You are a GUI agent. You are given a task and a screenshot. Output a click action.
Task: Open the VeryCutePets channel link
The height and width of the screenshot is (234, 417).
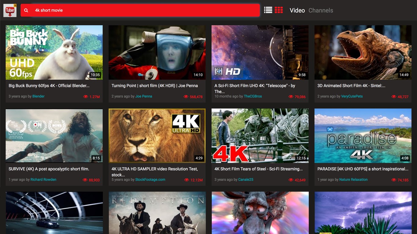(x=352, y=96)
